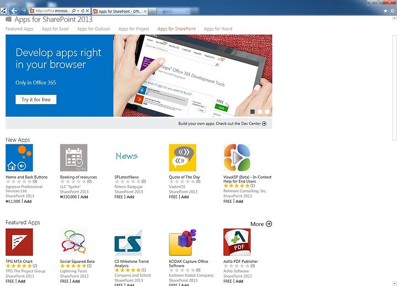This screenshot has height=286, width=397.
Task: Click the Dev Center circled arrow icon
Action: click(x=264, y=123)
